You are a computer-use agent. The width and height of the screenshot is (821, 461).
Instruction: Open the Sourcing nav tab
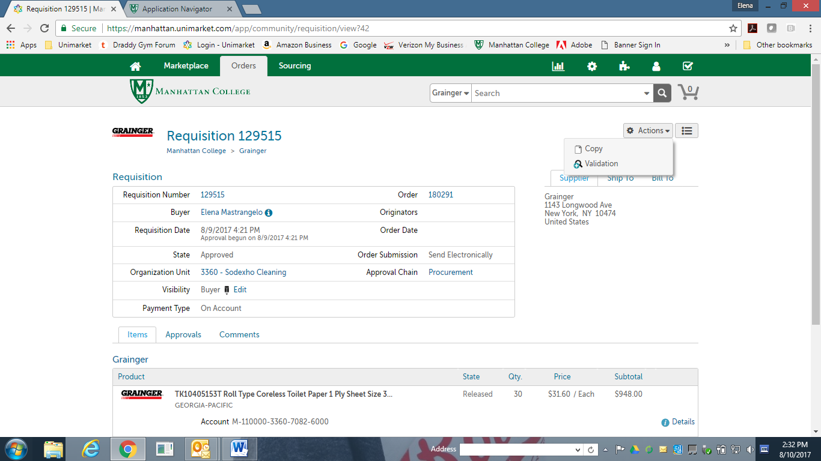pos(295,66)
